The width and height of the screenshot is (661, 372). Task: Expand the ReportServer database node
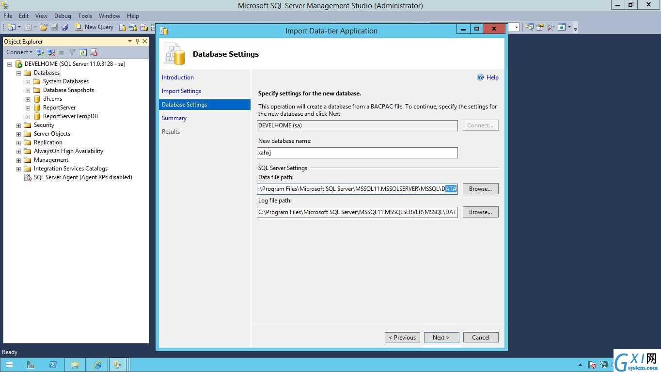[x=28, y=108]
